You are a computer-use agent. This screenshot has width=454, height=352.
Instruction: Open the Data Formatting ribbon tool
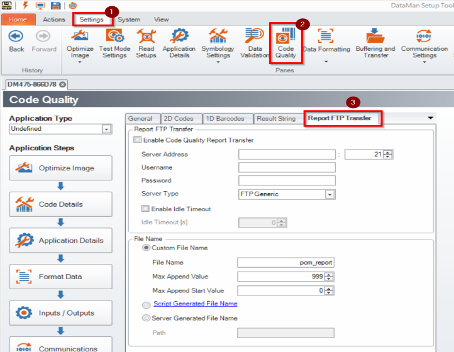pos(326,43)
